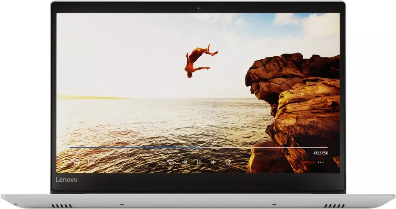Open the closed captions menu icon
This screenshot has height=209, width=396.
coord(77,161)
